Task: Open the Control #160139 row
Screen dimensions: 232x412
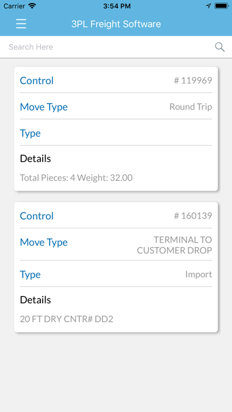Action: click(x=116, y=215)
